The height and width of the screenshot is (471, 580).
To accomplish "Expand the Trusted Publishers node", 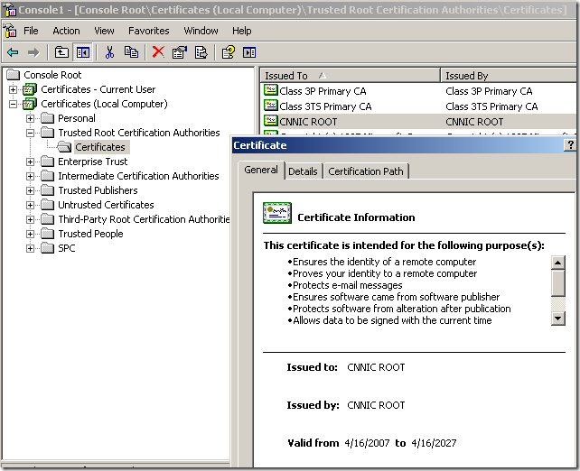I will (31, 190).
